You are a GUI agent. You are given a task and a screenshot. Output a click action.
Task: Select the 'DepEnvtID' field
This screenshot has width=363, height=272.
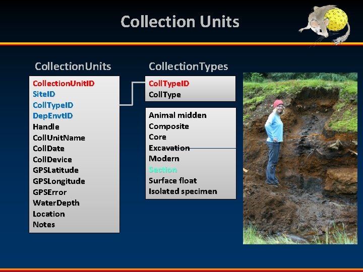[53, 116]
